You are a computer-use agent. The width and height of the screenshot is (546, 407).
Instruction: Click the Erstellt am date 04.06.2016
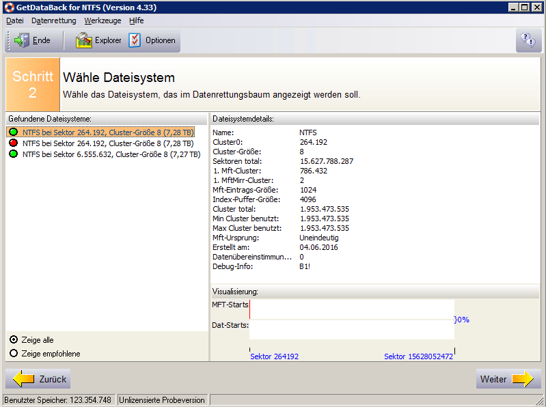tap(318, 247)
